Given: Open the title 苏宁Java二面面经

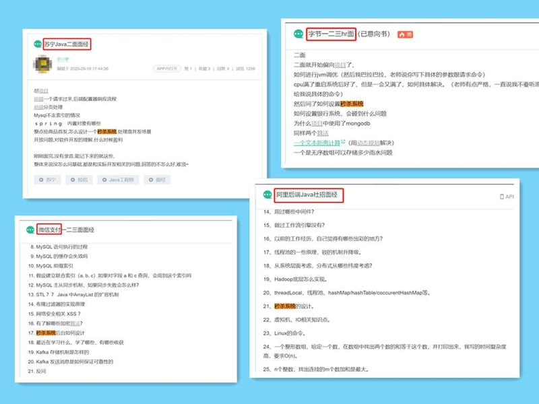Looking at the screenshot, I should coord(67,44).
